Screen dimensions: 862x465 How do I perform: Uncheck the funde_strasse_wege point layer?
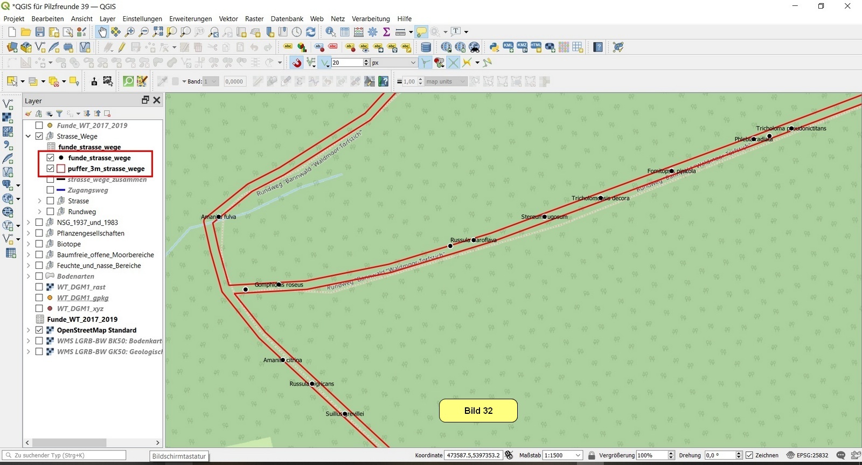tap(51, 158)
